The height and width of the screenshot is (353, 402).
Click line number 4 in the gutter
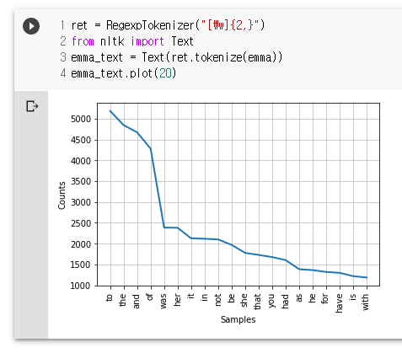63,73
